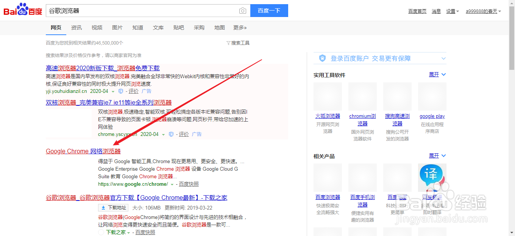Go to 百度首页 link

[417, 11]
